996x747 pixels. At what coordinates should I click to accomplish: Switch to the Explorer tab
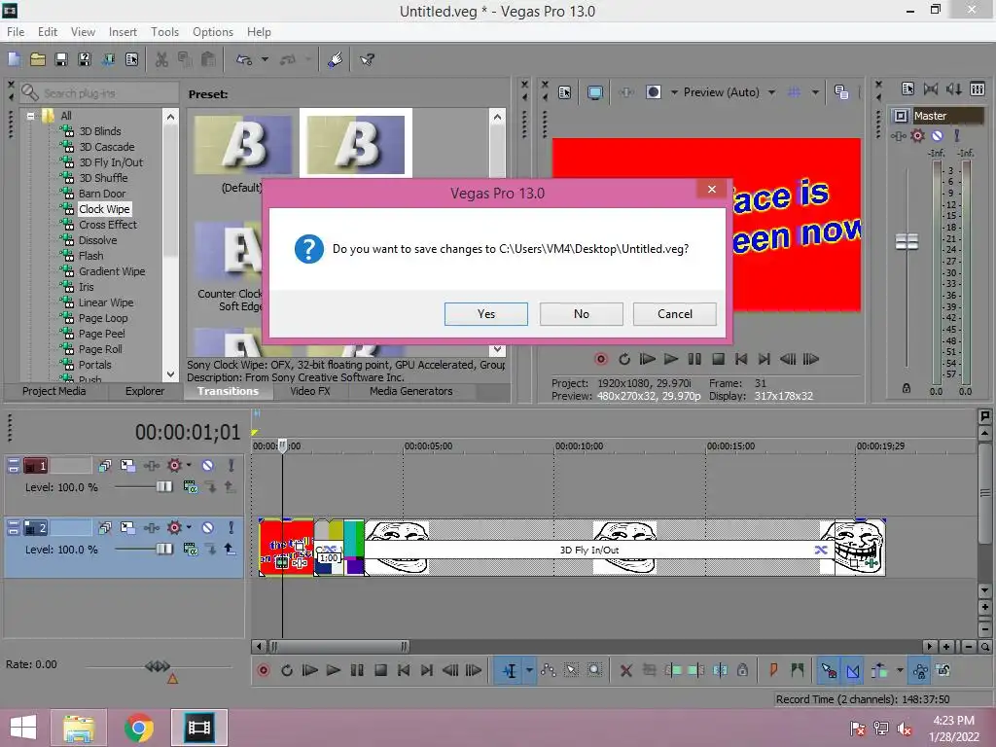click(x=145, y=391)
